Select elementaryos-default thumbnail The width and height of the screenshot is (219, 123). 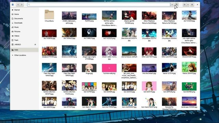tap(129, 51)
